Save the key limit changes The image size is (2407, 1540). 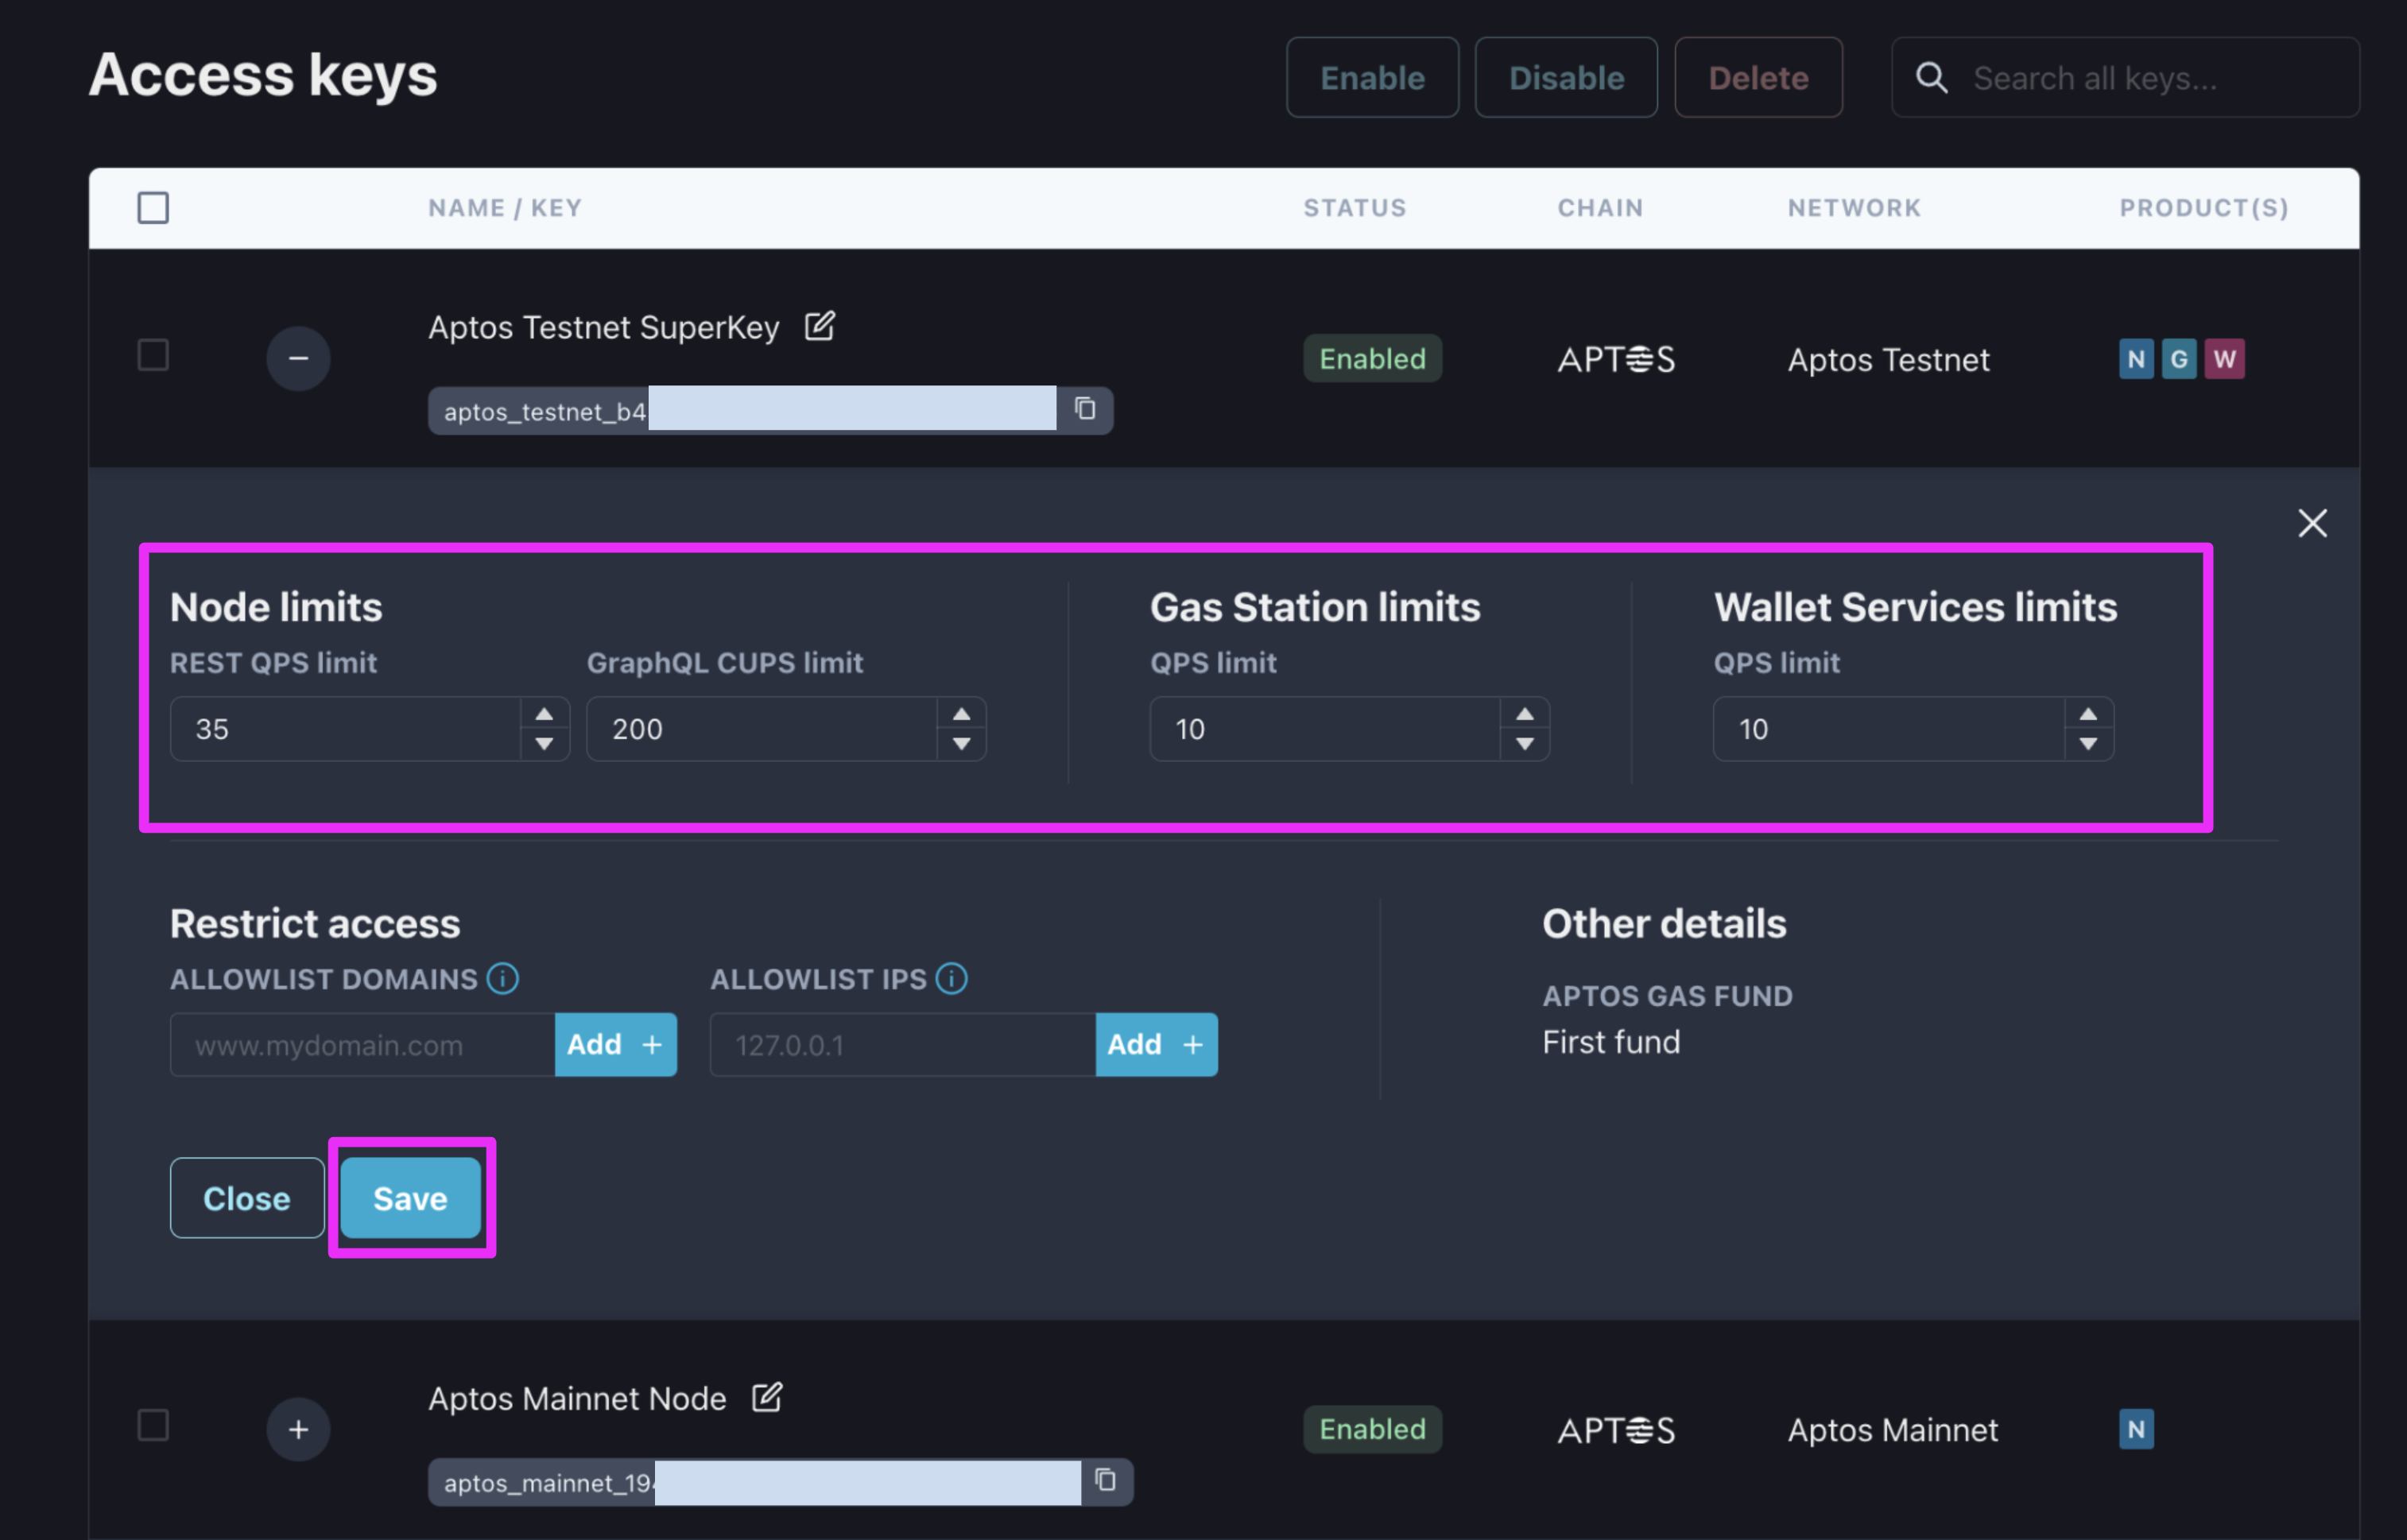coord(410,1198)
